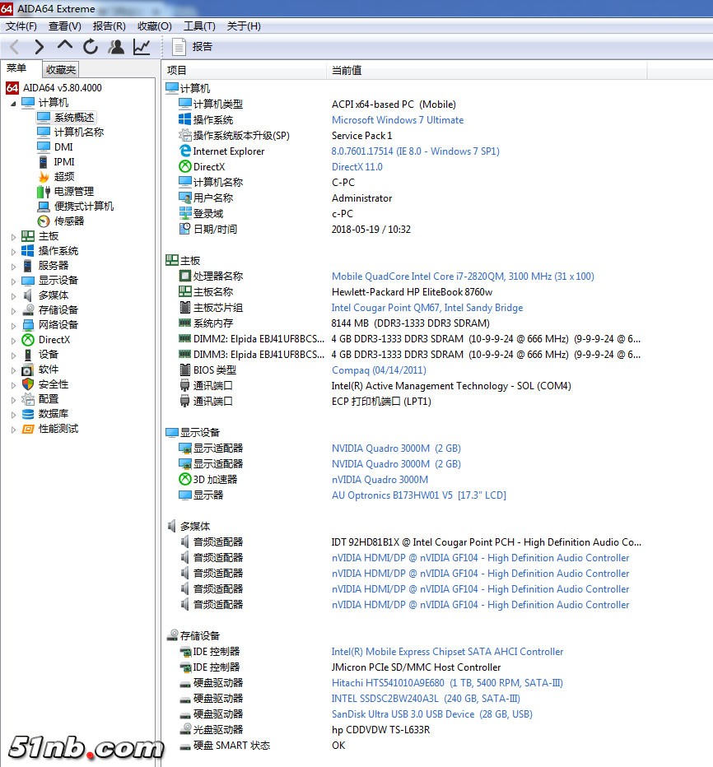Screen dimensions: 713x767
Task: Expand the 主板 motherboard tree node
Action: (x=13, y=236)
